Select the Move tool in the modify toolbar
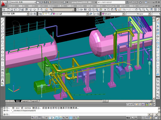Screen dimensions: 161x120 pos(158,37)
